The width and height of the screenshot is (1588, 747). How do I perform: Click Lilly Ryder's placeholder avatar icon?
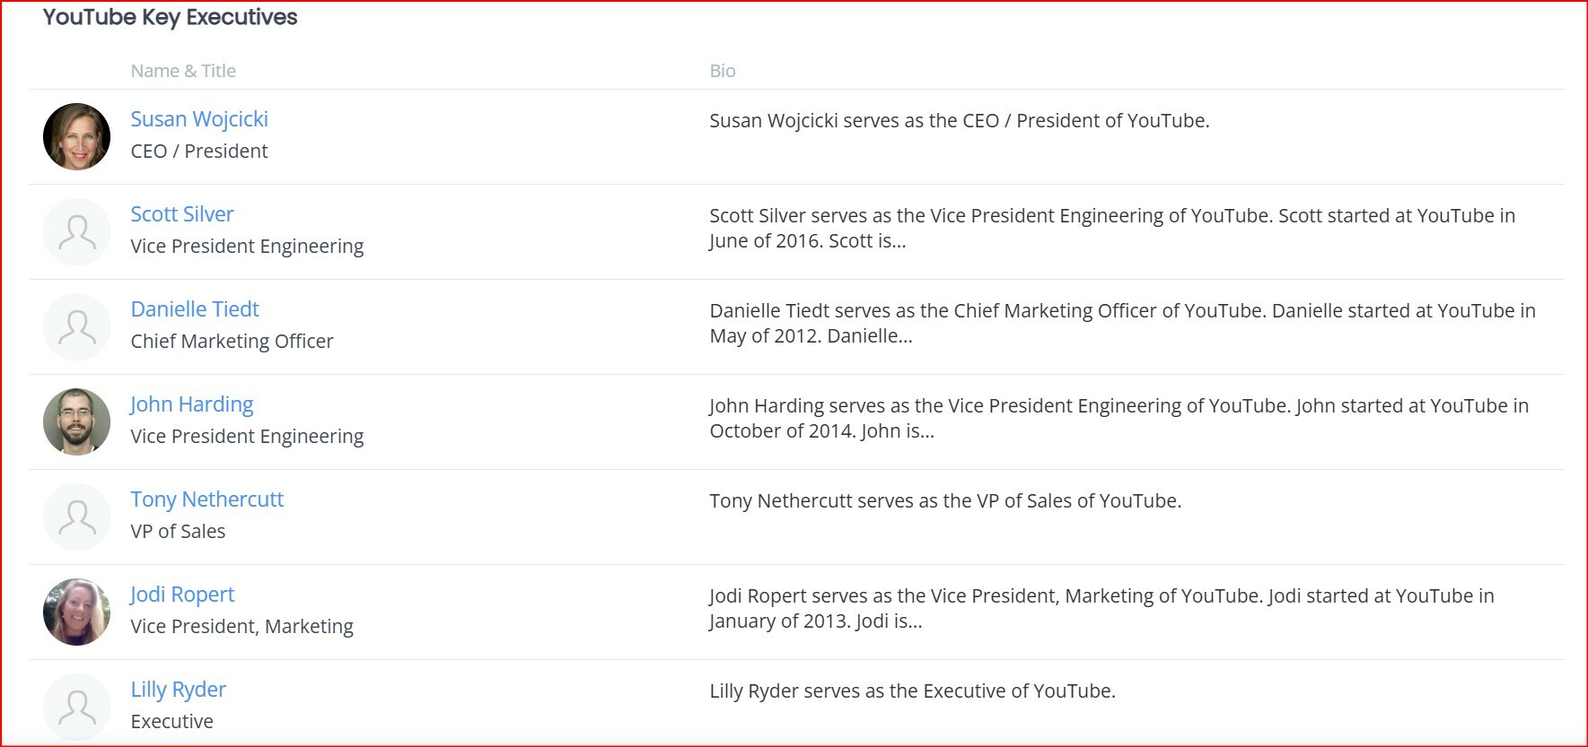[77, 707]
